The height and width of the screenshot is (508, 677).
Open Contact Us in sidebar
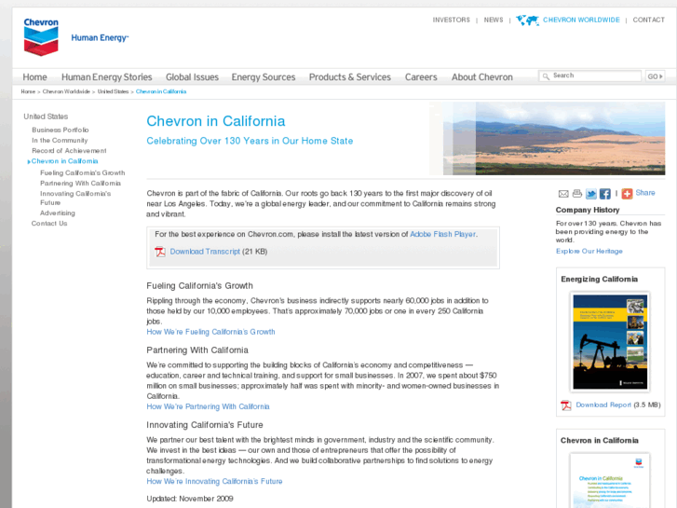[49, 223]
